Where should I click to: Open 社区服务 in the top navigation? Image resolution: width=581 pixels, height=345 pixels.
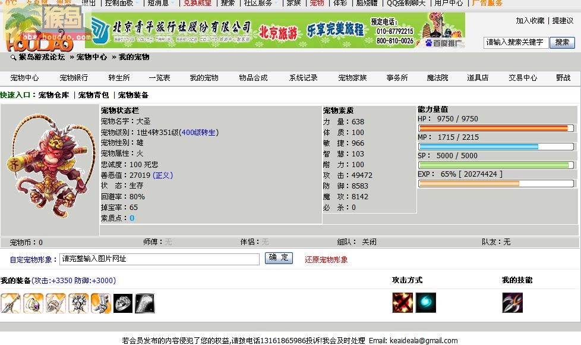[258, 3]
